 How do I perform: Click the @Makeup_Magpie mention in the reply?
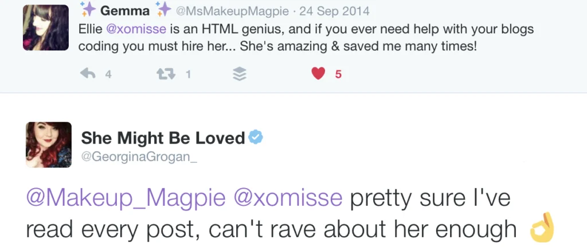(125, 197)
